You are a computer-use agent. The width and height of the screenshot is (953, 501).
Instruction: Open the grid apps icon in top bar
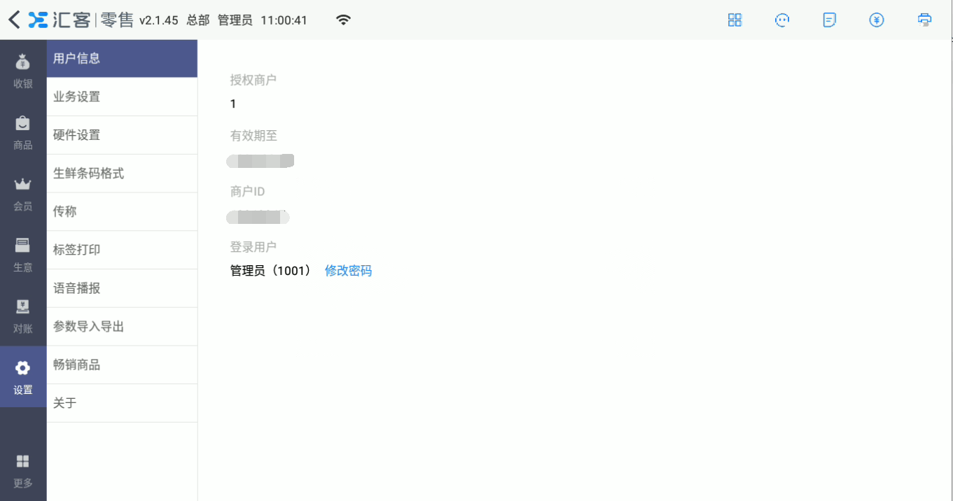(x=735, y=20)
